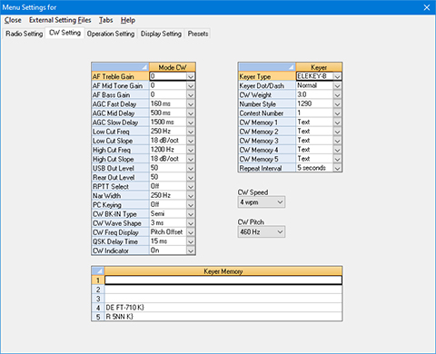Click Keyer column header
The image size is (436, 354).
pyautogui.click(x=319, y=67)
